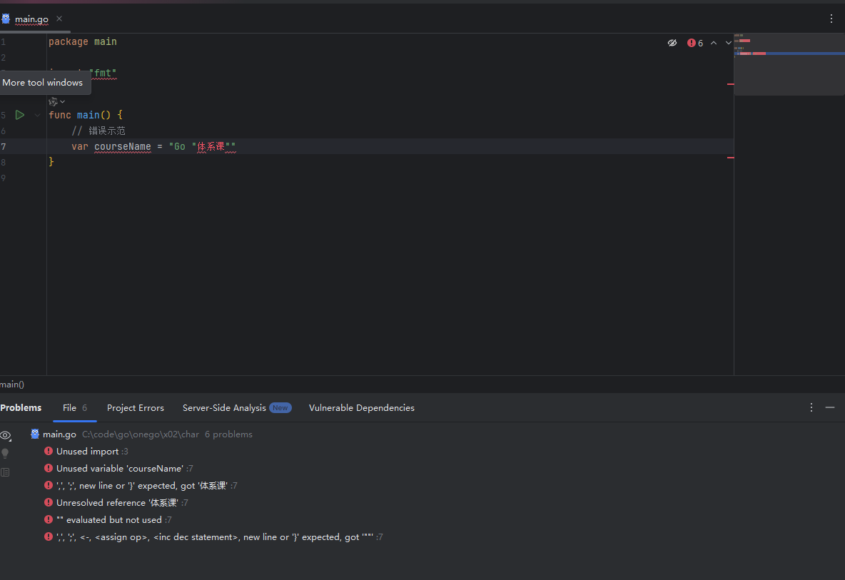Viewport: 845px width, 580px height.
Task: Go to previous highlighted error arrow
Action: click(x=714, y=43)
